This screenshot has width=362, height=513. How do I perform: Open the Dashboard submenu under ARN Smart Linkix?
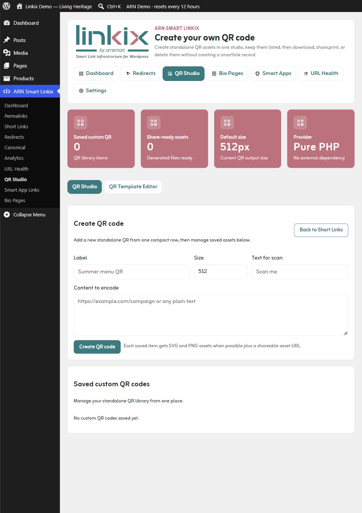point(16,106)
